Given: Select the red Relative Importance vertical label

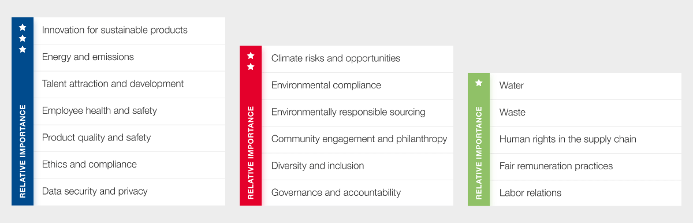Looking at the screenshot, I should tap(251, 153).
